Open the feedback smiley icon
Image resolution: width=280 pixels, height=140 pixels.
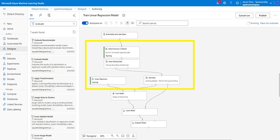pos(237,3)
